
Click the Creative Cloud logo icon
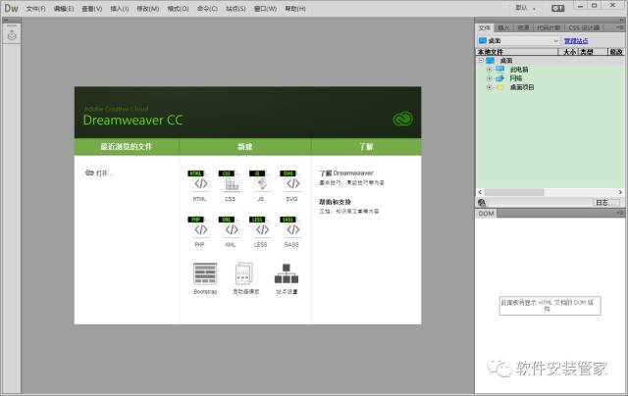(403, 119)
